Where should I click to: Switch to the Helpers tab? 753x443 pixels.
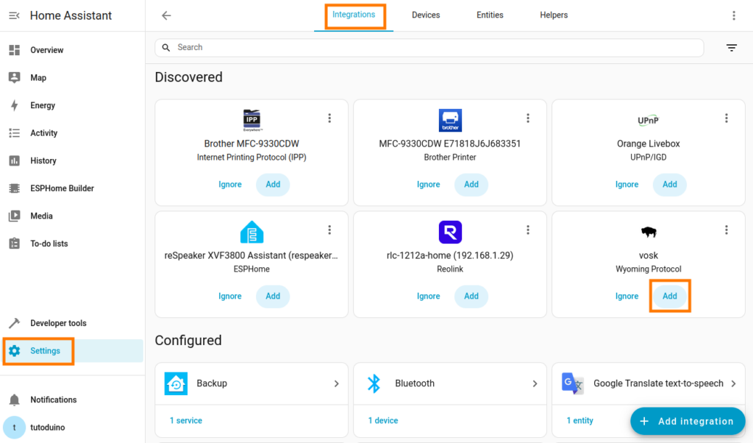tap(554, 15)
